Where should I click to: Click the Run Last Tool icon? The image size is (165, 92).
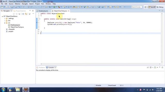pyautogui.click(x=59, y=7)
